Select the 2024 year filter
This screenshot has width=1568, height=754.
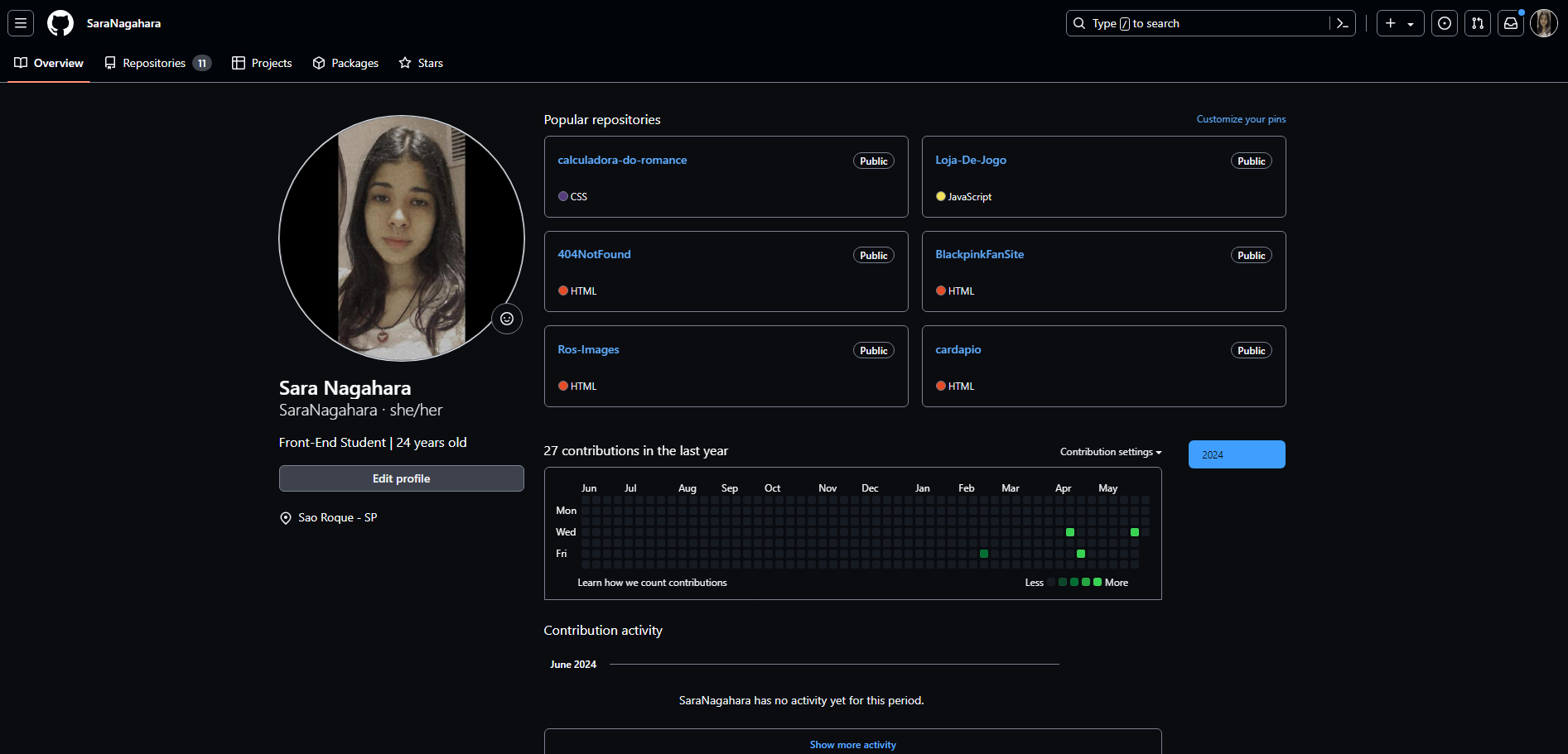pos(1236,454)
